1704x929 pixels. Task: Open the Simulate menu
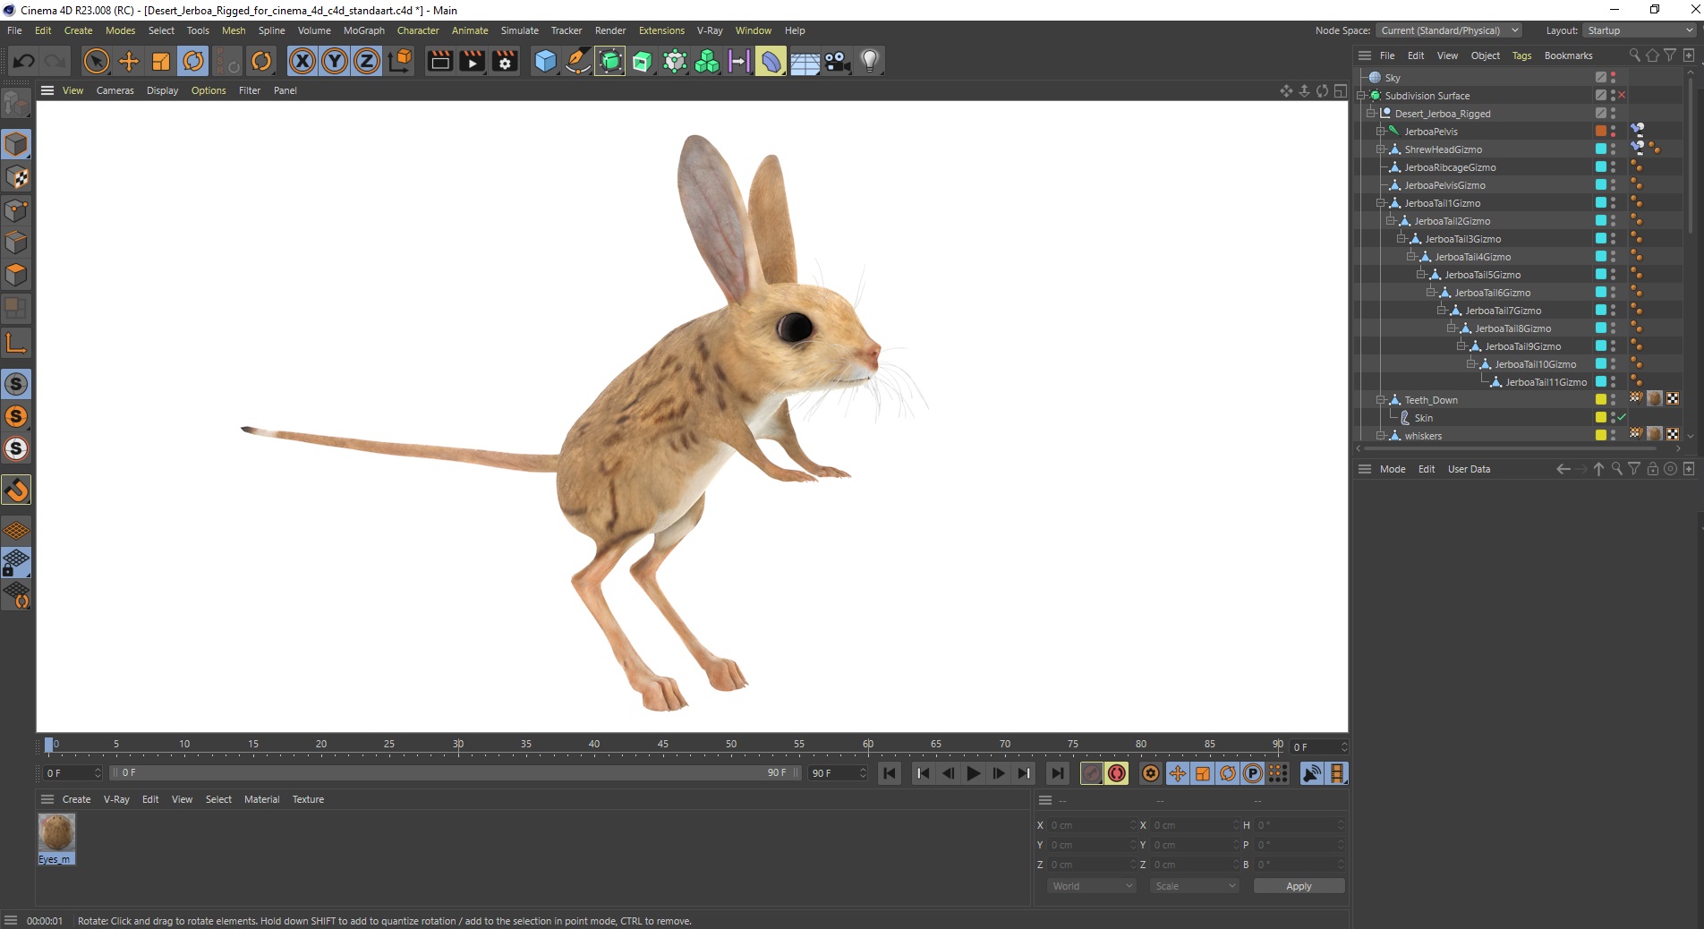519,30
